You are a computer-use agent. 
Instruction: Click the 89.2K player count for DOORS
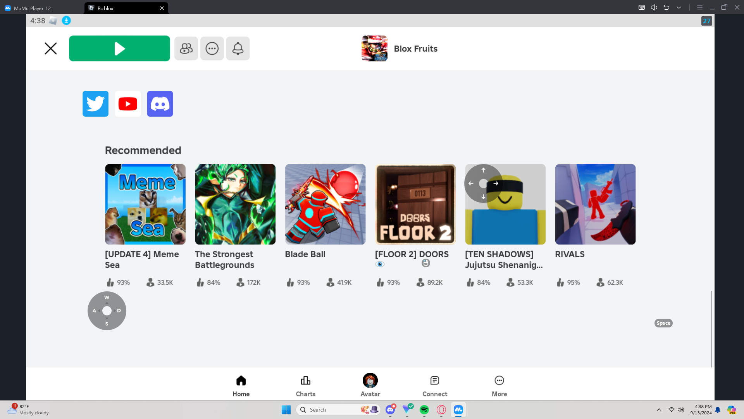click(x=429, y=282)
